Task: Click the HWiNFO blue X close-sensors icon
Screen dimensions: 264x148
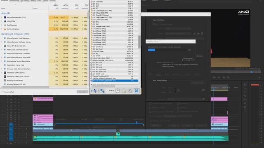Action: point(137,91)
